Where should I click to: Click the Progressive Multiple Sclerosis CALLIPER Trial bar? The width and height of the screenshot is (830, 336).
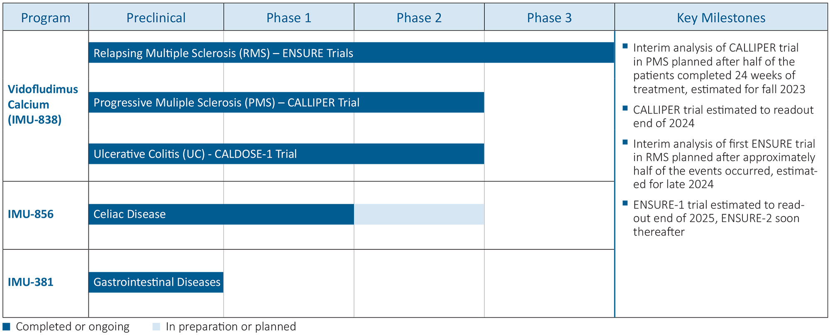tap(286, 102)
